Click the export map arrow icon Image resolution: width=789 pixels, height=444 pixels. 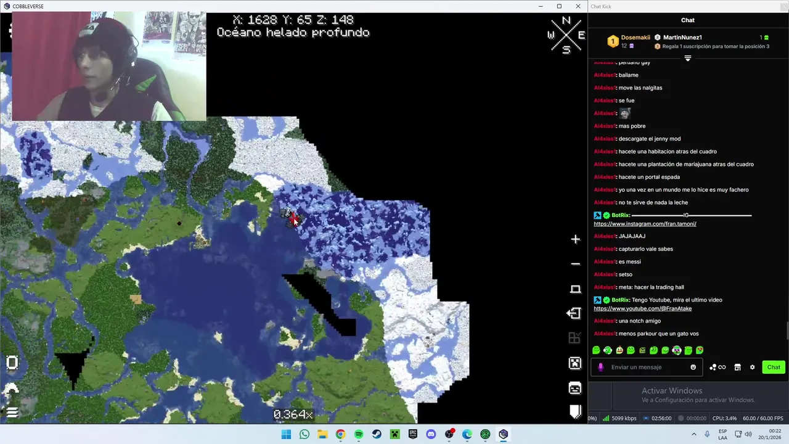574,313
